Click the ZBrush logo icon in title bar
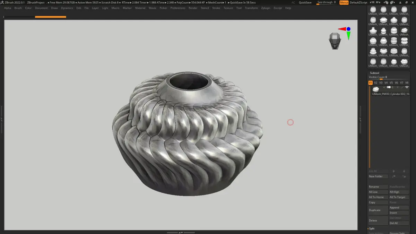 [x=2, y=2]
